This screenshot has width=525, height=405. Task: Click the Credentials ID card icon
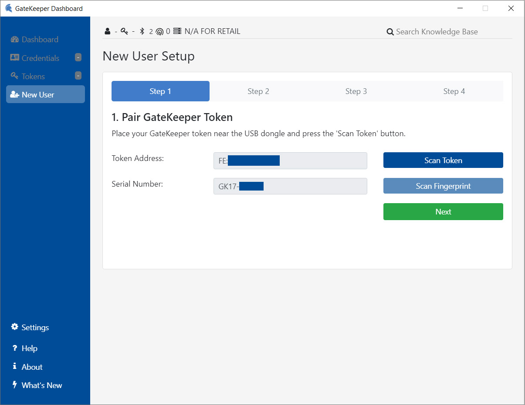click(15, 57)
